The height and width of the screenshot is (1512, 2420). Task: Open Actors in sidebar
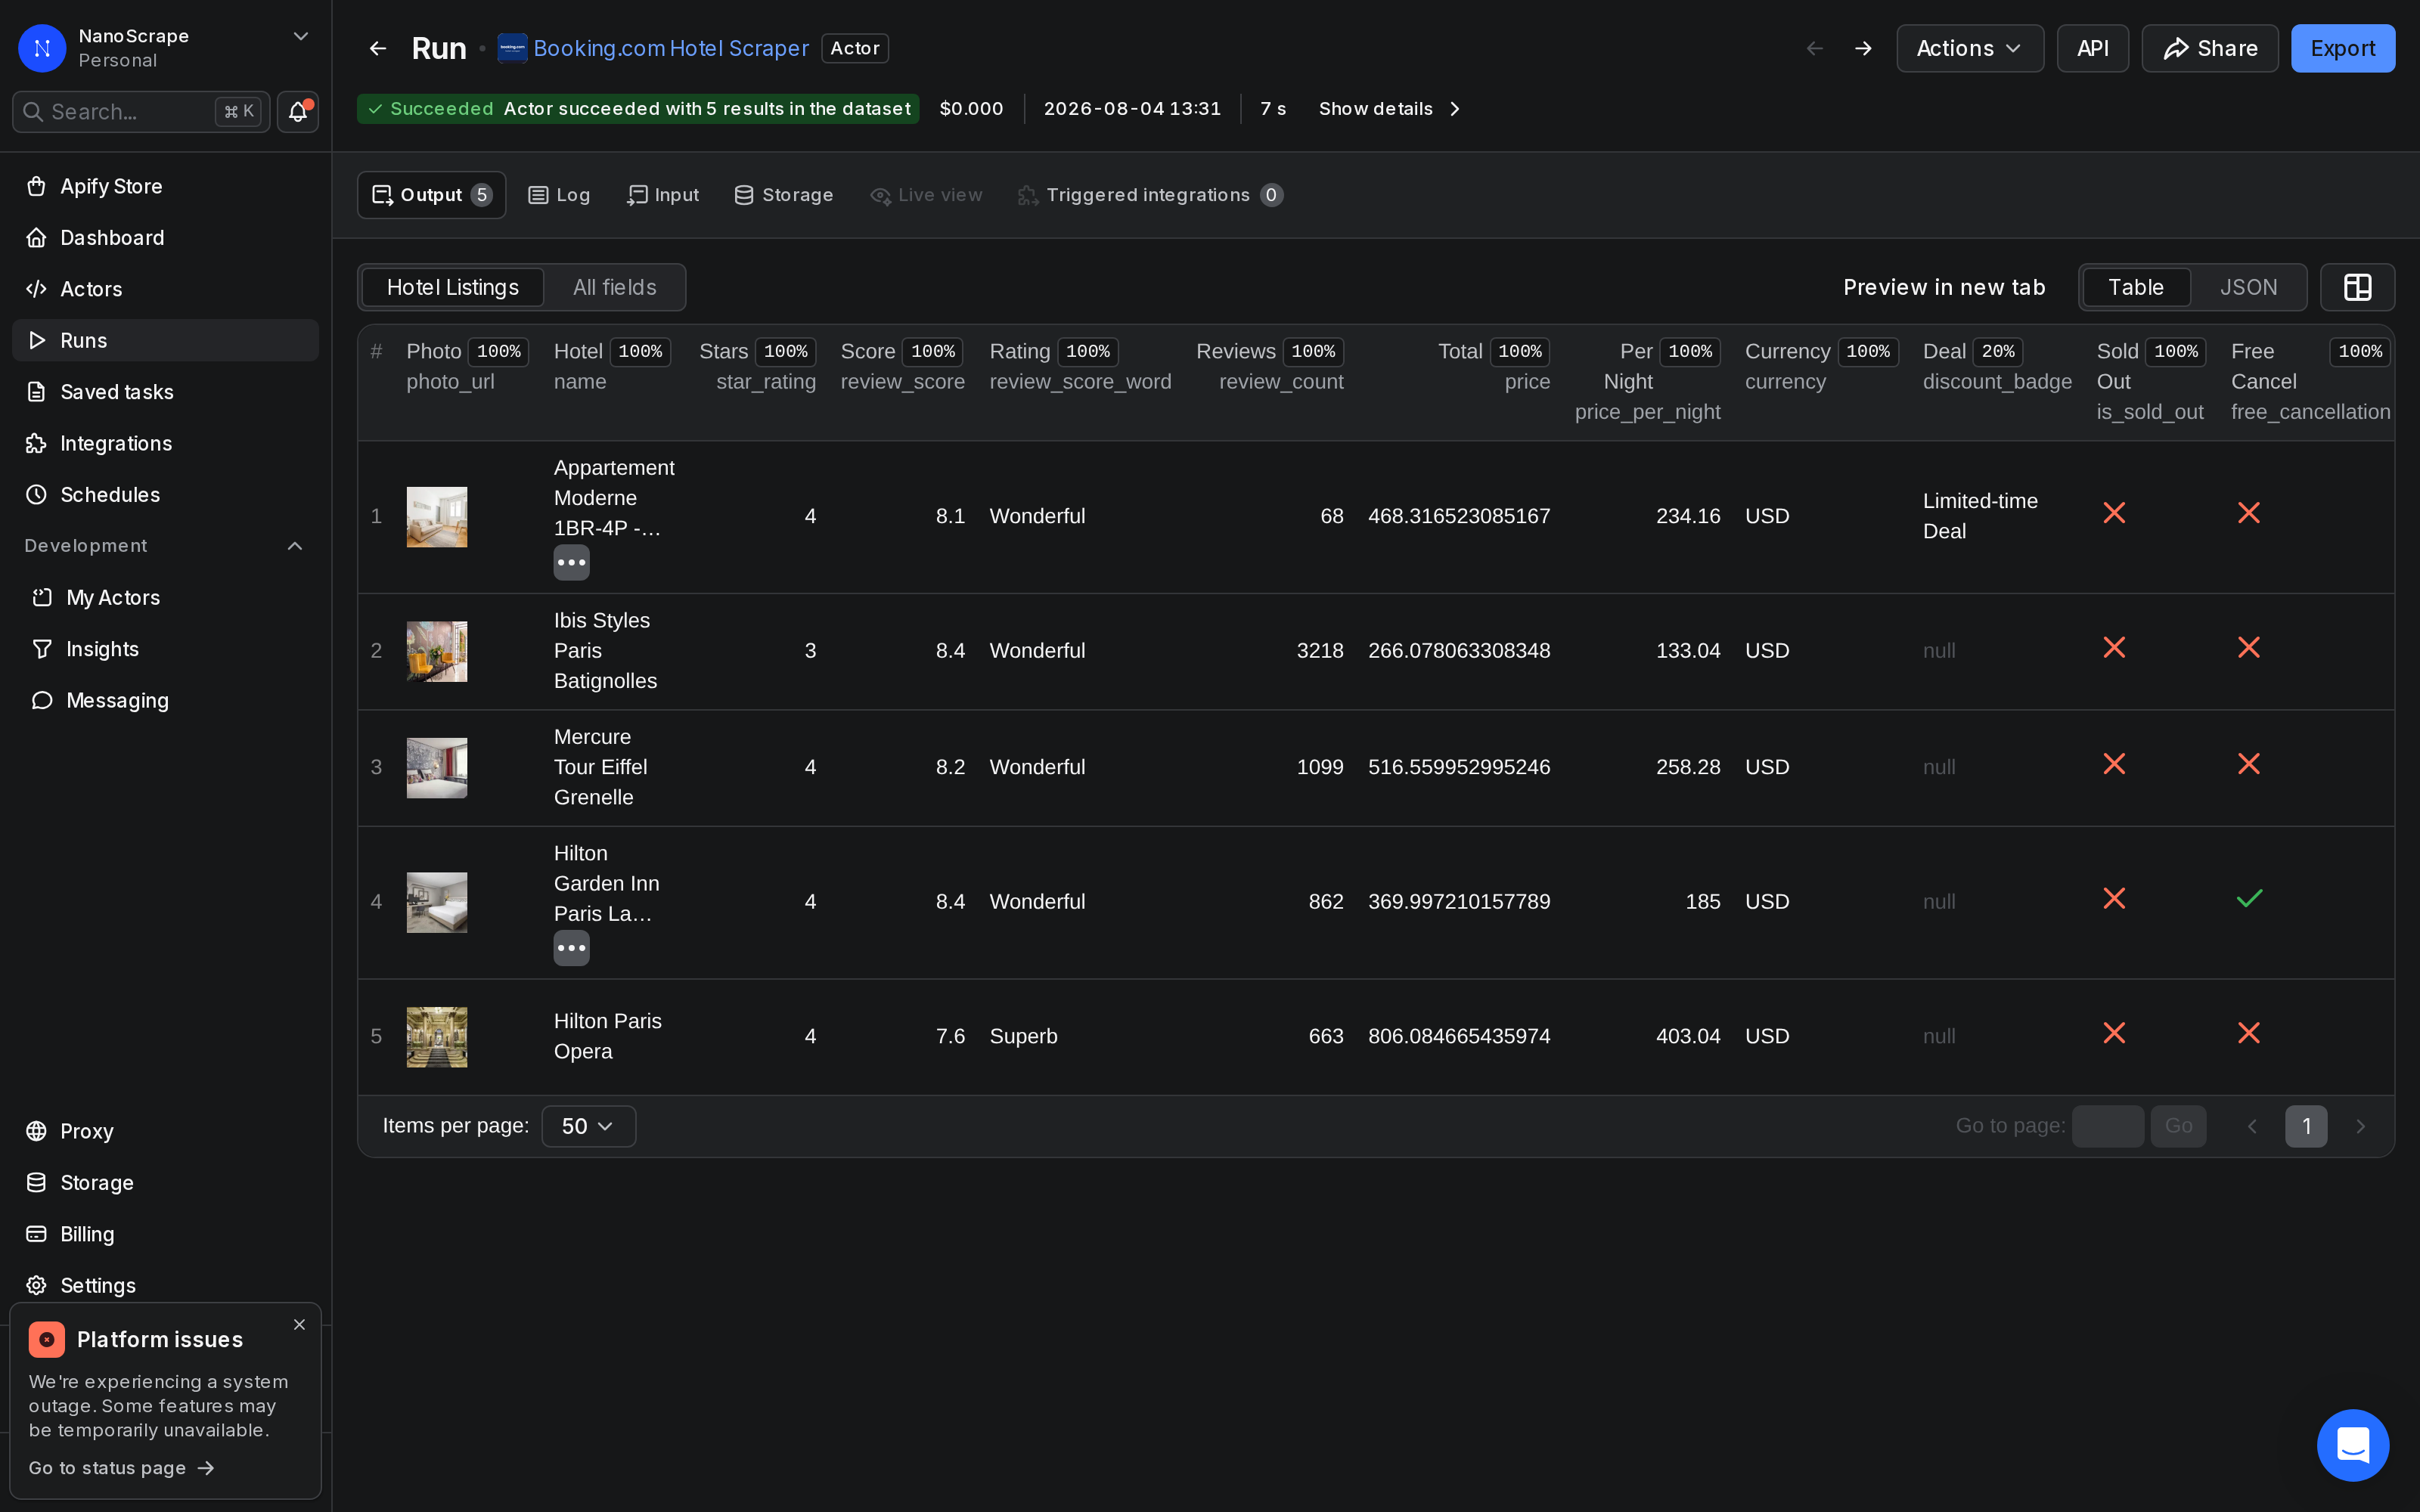(165, 289)
